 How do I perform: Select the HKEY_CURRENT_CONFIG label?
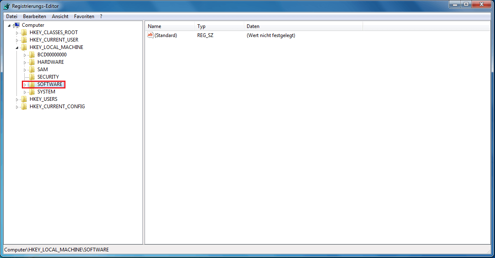[57, 107]
